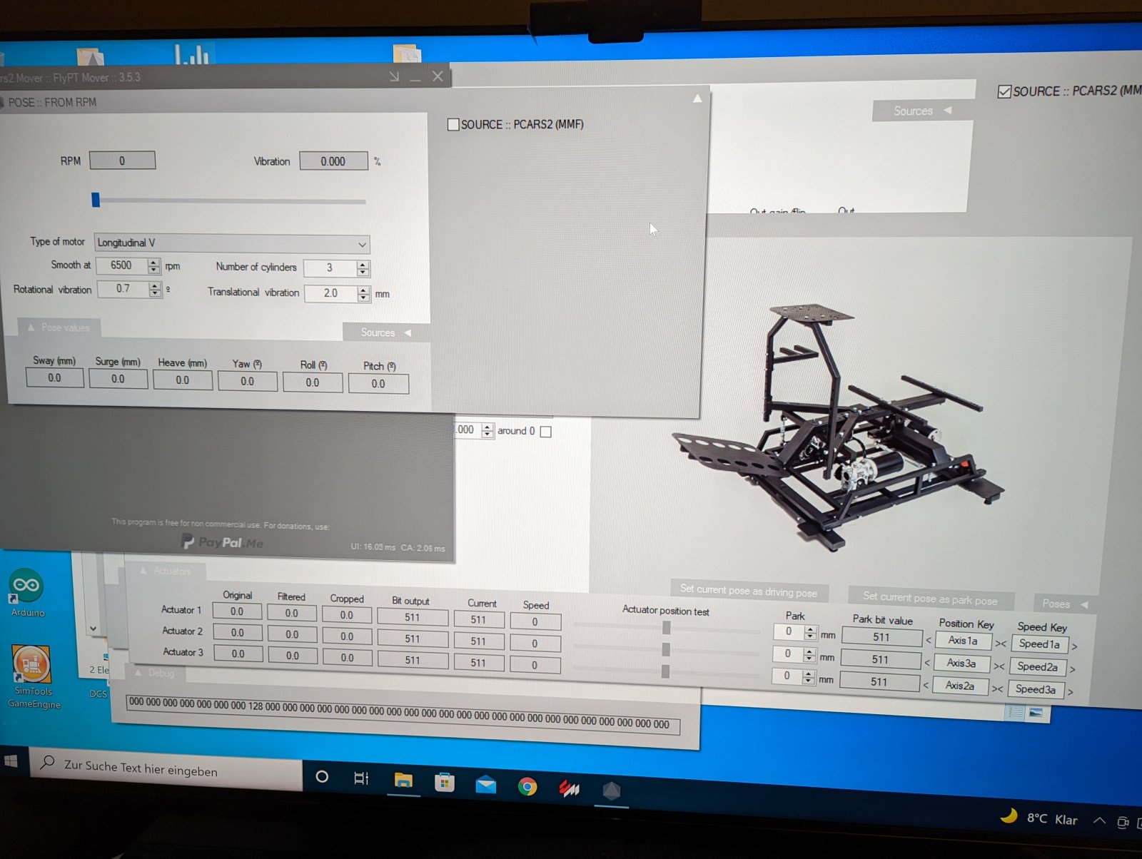
Task: Collapse the Pose values section
Action: [59, 327]
